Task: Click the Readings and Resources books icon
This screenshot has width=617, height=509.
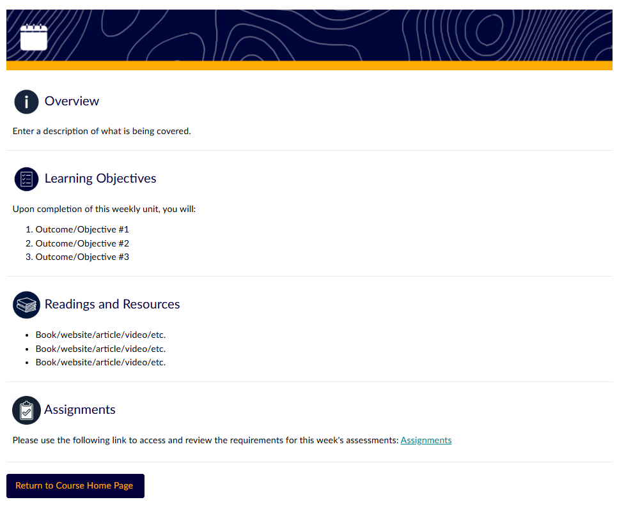Action: point(26,305)
